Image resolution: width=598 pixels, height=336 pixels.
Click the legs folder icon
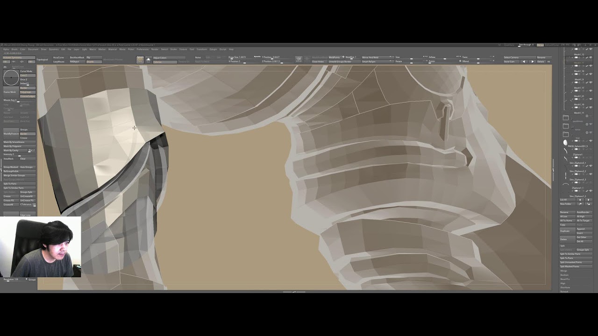(x=566, y=134)
